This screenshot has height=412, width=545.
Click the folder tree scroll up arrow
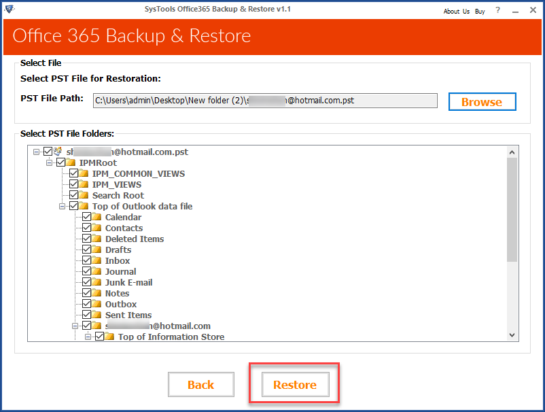[x=512, y=152]
